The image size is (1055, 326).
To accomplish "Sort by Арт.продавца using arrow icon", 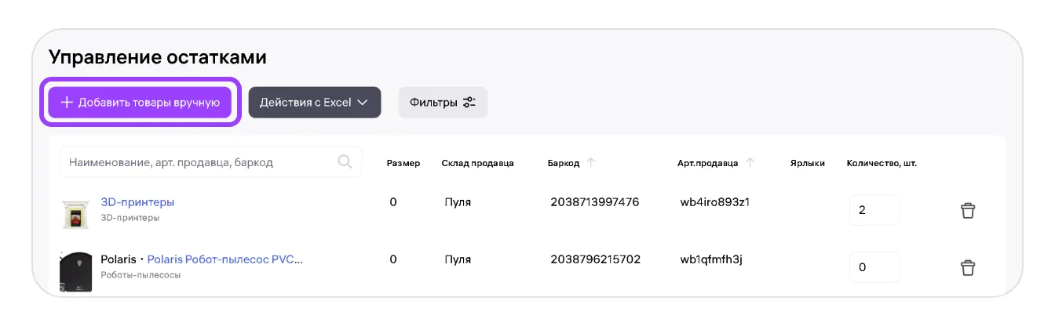I will (750, 163).
